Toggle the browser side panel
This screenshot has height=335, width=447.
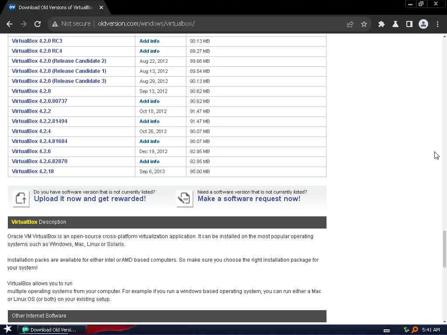point(409,24)
